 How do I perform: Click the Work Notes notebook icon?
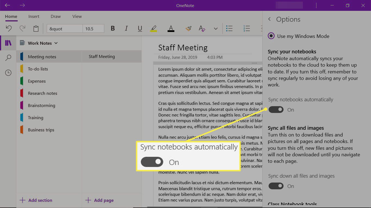(22, 43)
